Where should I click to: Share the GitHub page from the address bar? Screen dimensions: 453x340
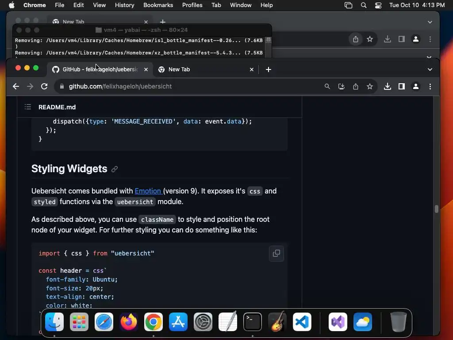356,86
